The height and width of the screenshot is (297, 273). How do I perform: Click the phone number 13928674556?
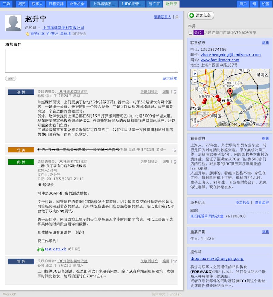(214, 50)
